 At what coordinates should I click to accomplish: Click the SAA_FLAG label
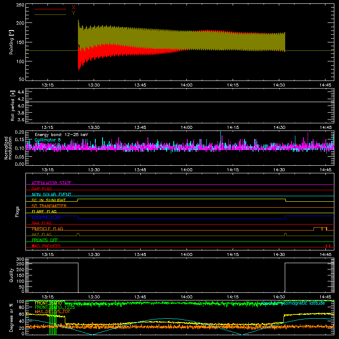pyautogui.click(x=42, y=223)
